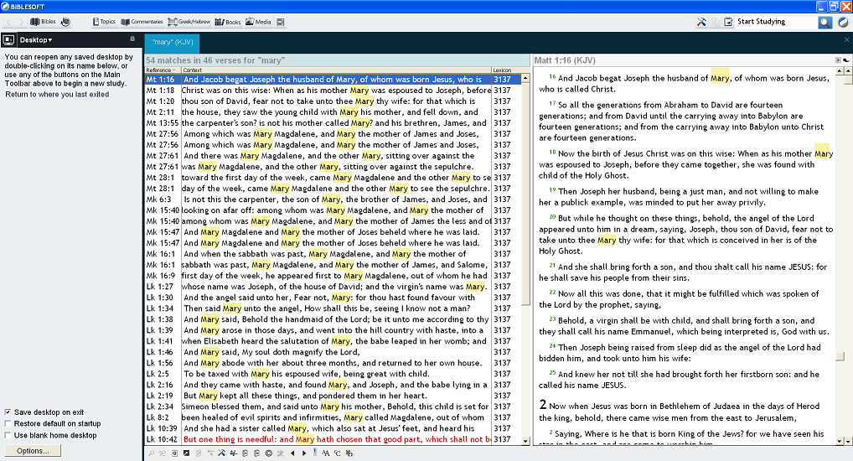Click the greyed cursor pointer icon in bottom toolbar
The height and width of the screenshot is (461, 853).
[x=210, y=453]
